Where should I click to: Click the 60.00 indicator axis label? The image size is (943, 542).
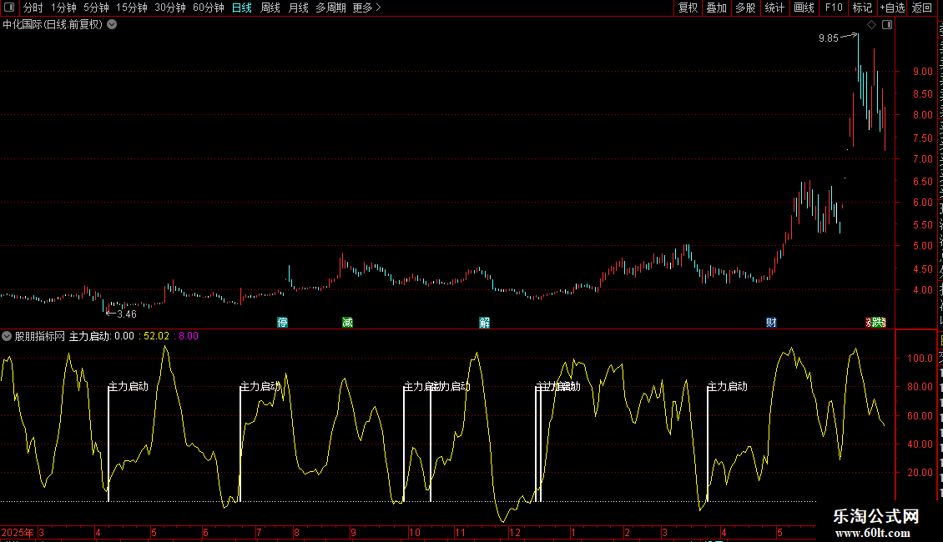coord(920,416)
